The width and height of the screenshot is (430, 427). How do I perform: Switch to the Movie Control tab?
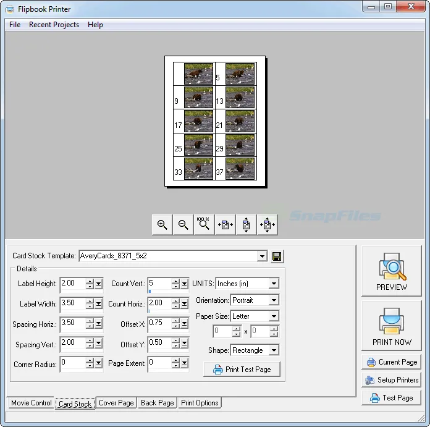pyautogui.click(x=32, y=403)
